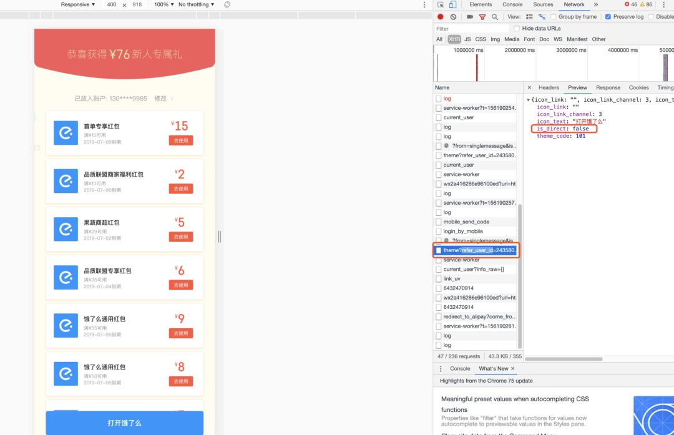Collapse the JSON preview object triangle
Viewport: 674px width, 435px height.
click(x=529, y=100)
